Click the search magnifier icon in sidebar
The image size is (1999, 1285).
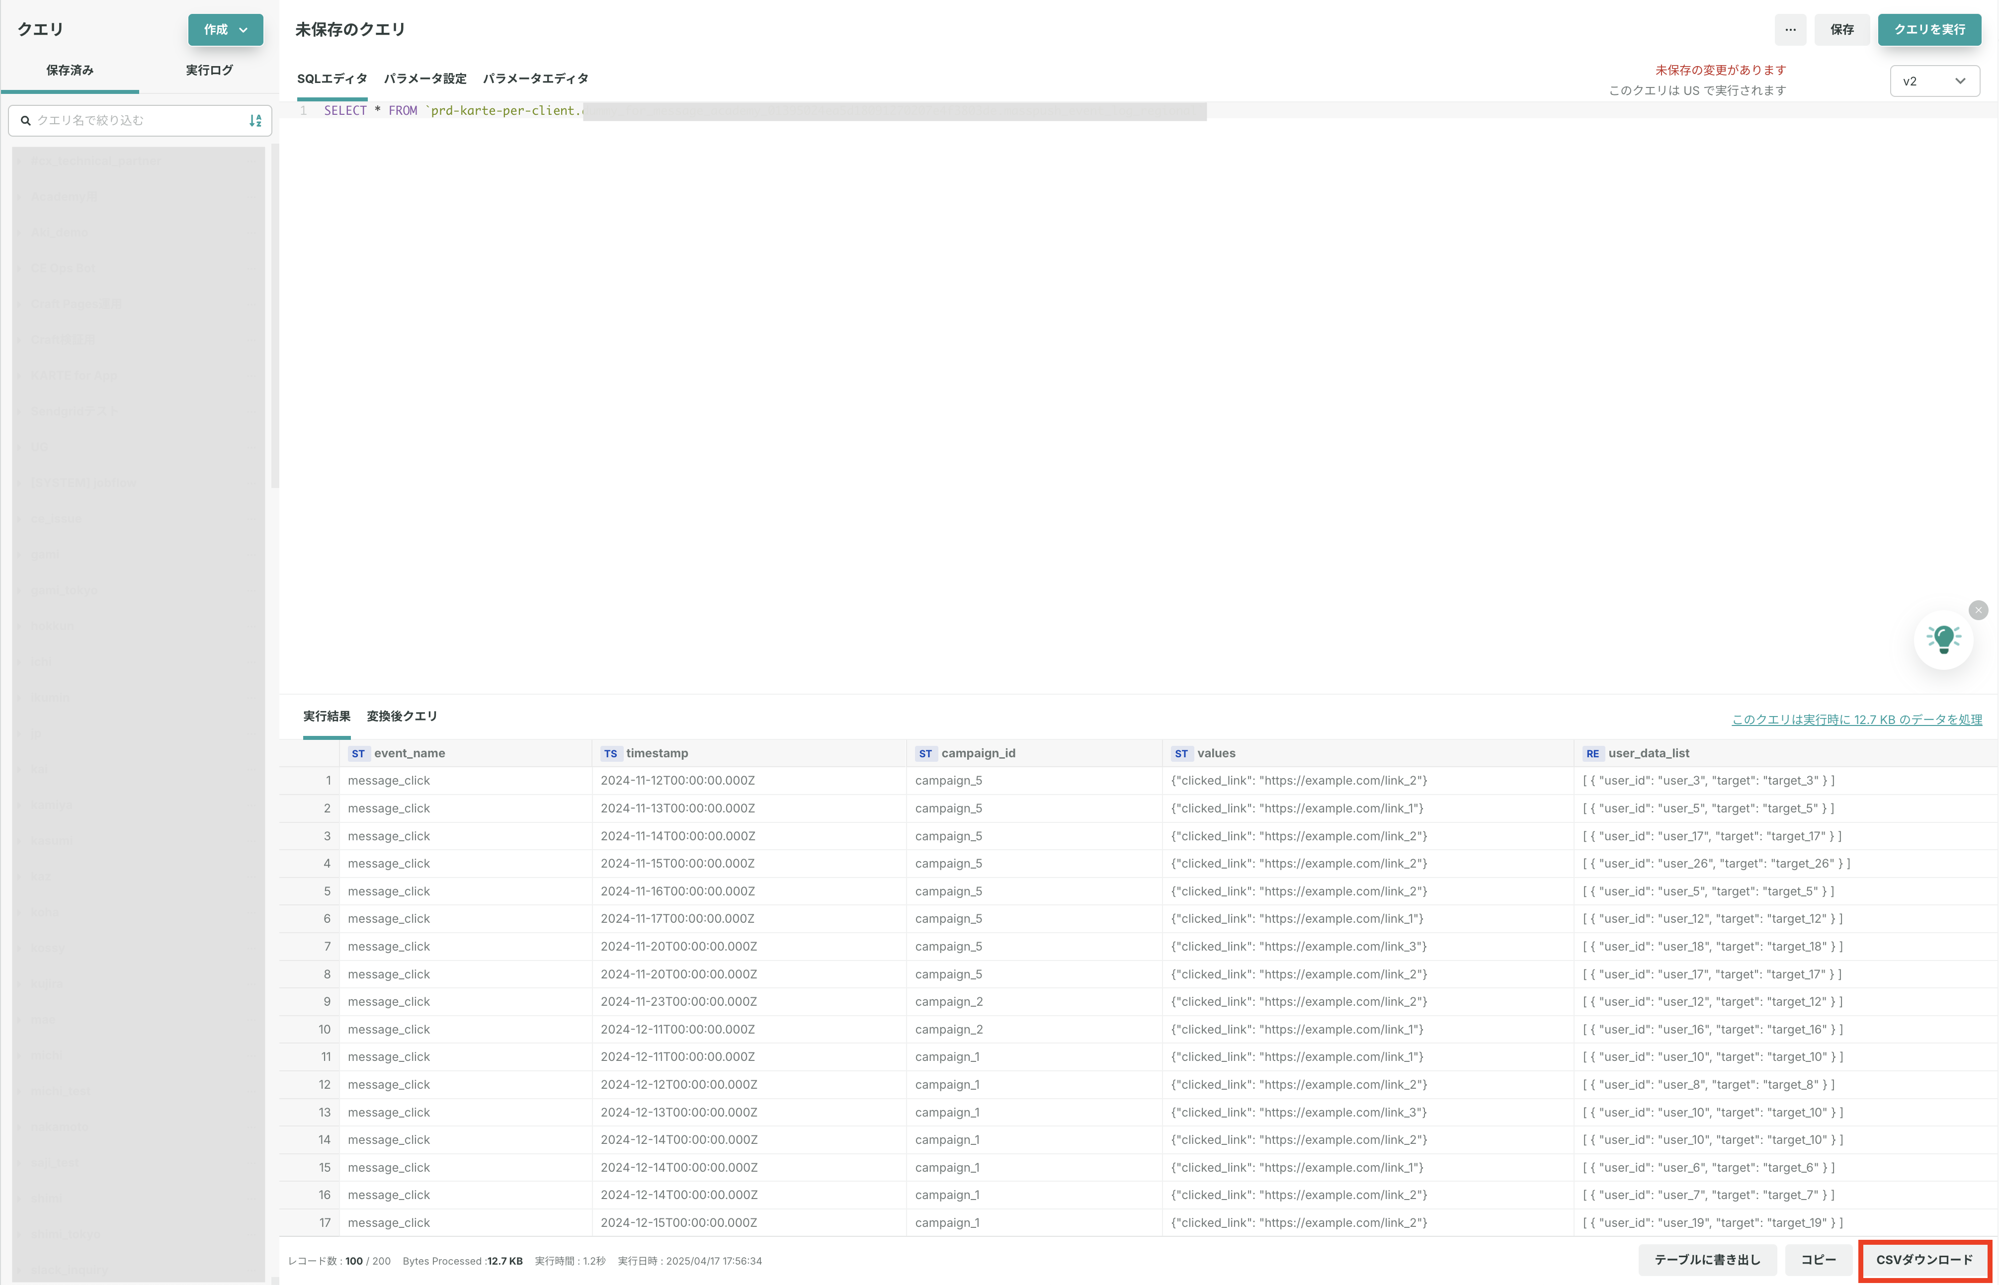click(x=26, y=121)
